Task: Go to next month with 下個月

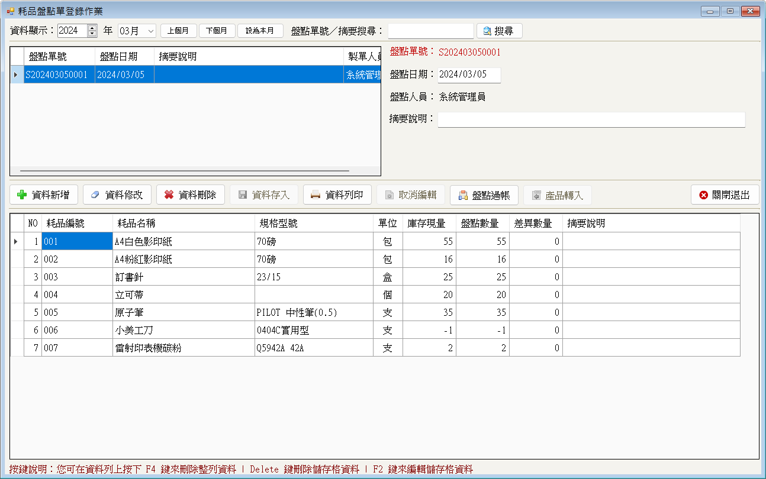Action: pos(217,31)
